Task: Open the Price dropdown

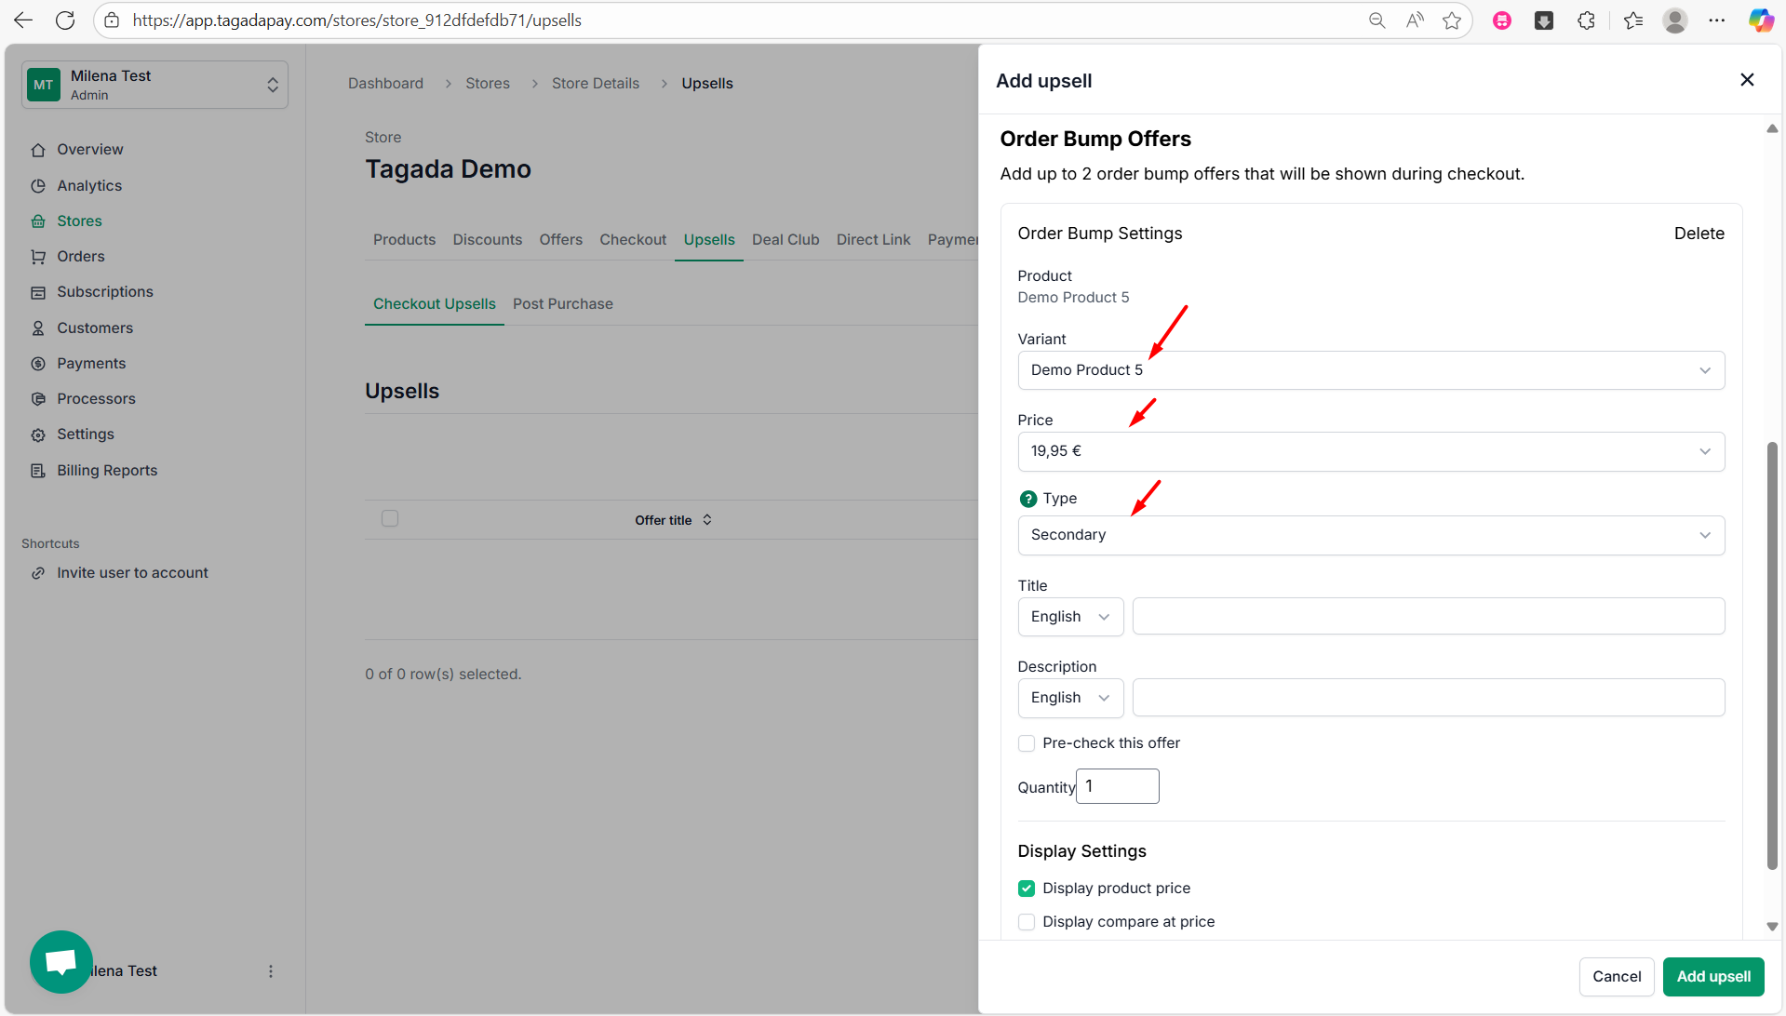Action: 1370,451
